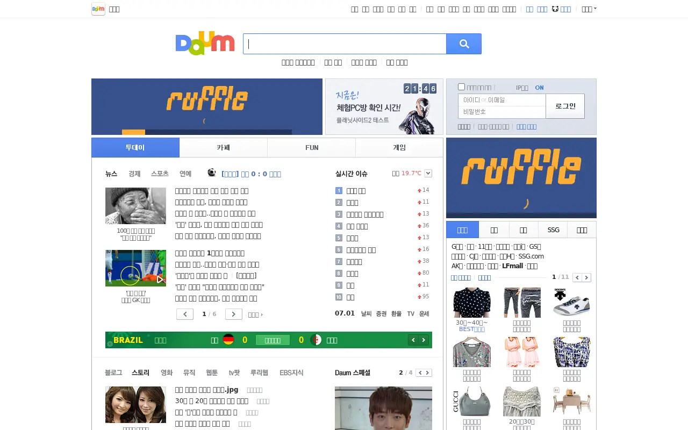Image resolution: width=688 pixels, height=430 pixels.
Task: Open the Gucci handbag product image
Action: click(472, 402)
